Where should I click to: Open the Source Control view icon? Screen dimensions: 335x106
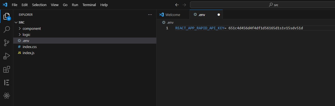click(x=7, y=43)
